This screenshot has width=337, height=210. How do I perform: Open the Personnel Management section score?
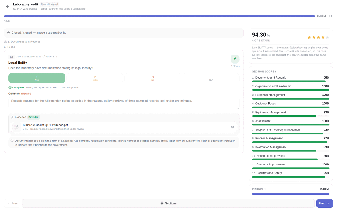pyautogui.click(x=291, y=97)
